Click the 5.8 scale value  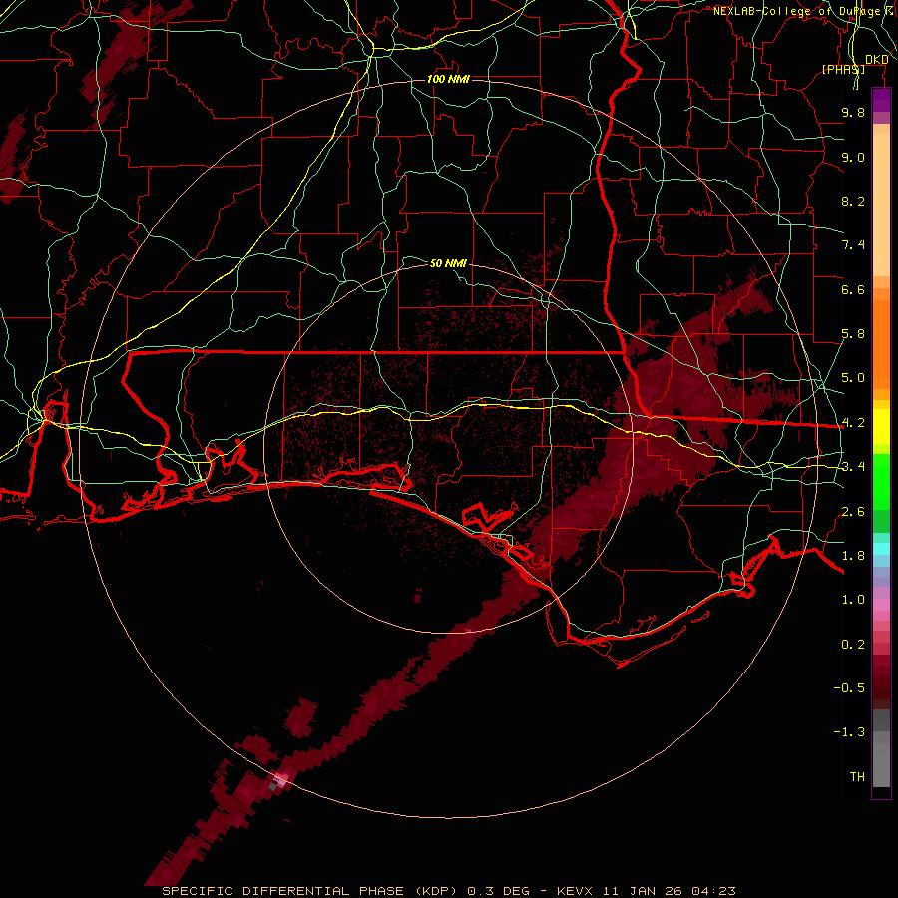click(853, 334)
